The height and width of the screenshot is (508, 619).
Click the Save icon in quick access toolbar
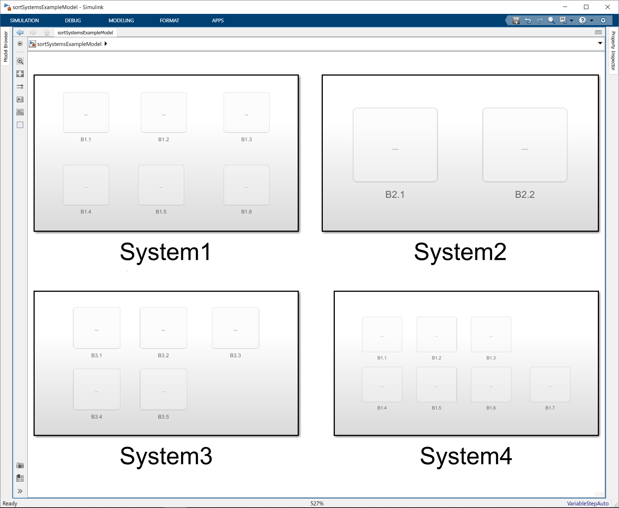point(516,20)
